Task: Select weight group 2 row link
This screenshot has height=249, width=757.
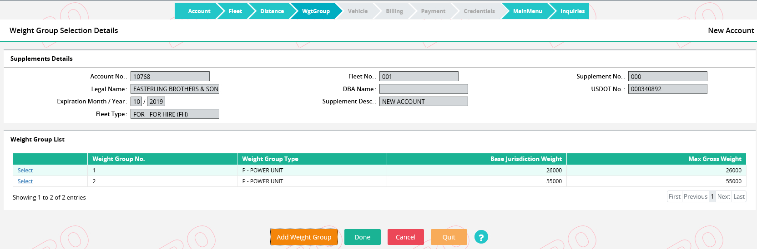Action: pos(25,181)
